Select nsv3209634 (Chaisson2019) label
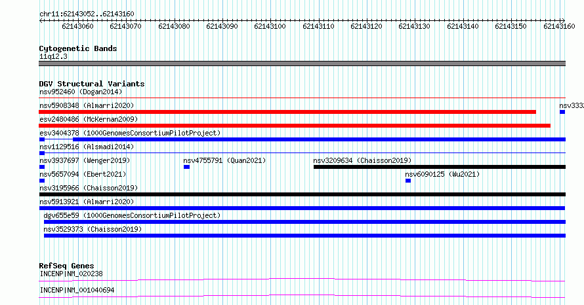This screenshot has height=305, width=584. pos(362,160)
